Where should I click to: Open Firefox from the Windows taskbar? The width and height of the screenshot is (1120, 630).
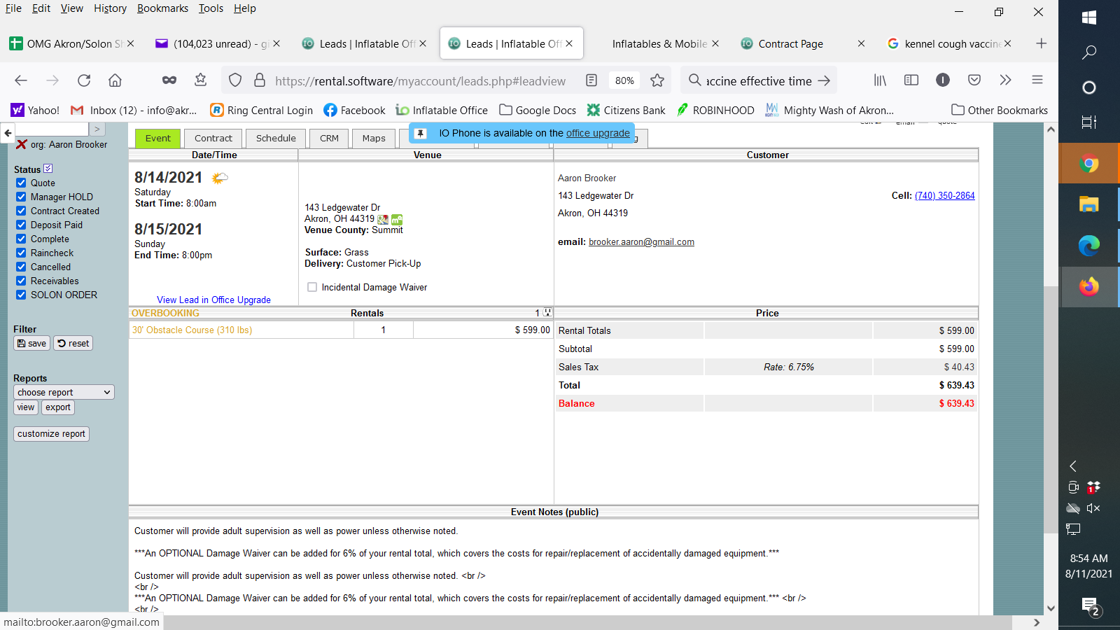pyautogui.click(x=1088, y=286)
